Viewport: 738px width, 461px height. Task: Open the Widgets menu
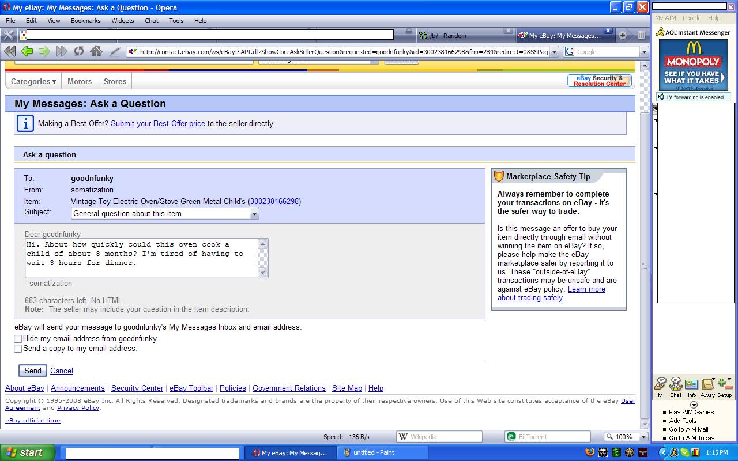pos(122,21)
